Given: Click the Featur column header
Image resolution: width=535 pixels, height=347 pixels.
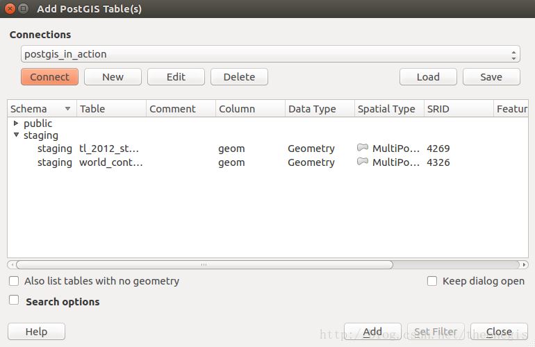Looking at the screenshot, I should (511, 109).
